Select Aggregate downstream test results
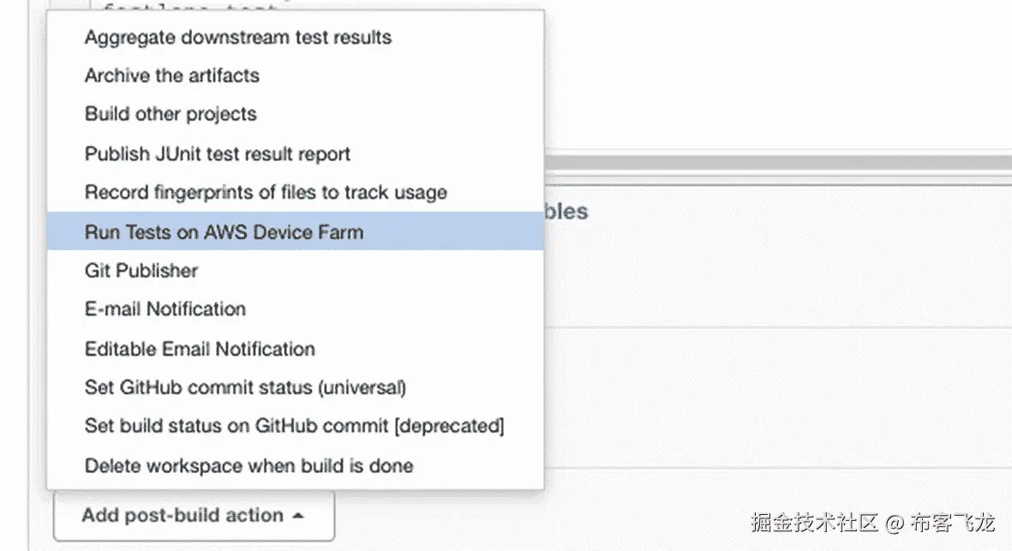1012x551 pixels. point(237,37)
